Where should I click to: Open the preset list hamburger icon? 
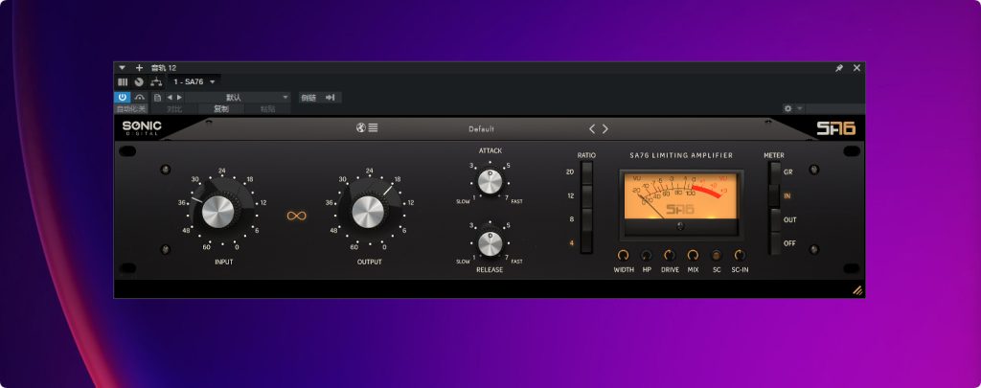coord(373,127)
